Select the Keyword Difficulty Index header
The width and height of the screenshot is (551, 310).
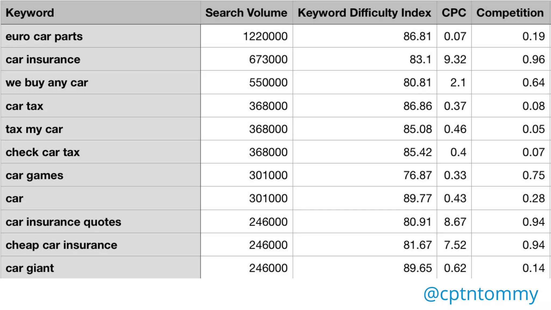tap(364, 13)
